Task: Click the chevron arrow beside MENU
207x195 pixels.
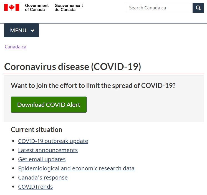Action: click(x=32, y=31)
